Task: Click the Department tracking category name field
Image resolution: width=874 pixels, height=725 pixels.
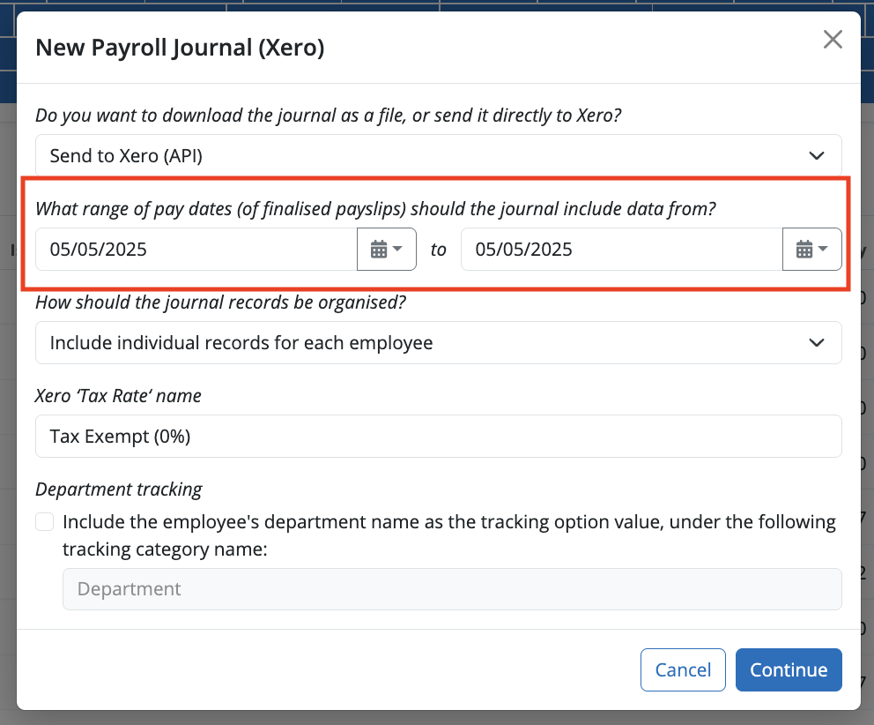Action: point(452,588)
